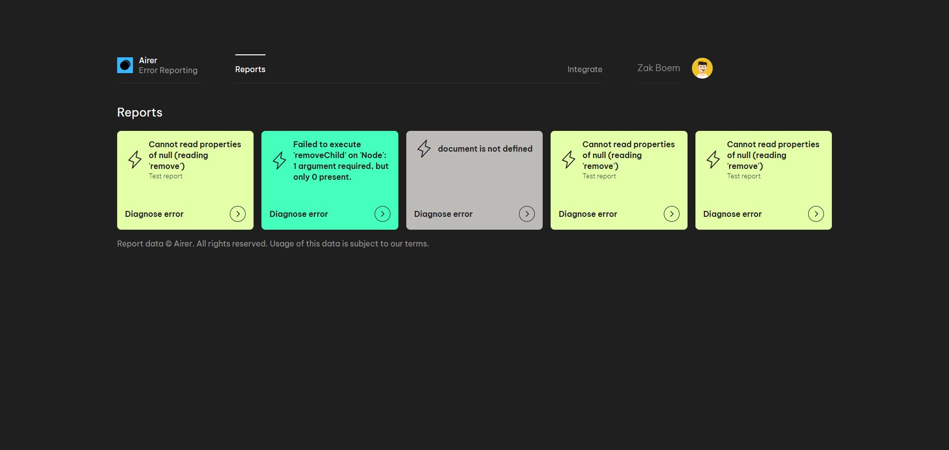The height and width of the screenshot is (450, 949).
Task: Select 'Diagnose error' on the 'Failed to execute' card
Action: [x=299, y=214]
